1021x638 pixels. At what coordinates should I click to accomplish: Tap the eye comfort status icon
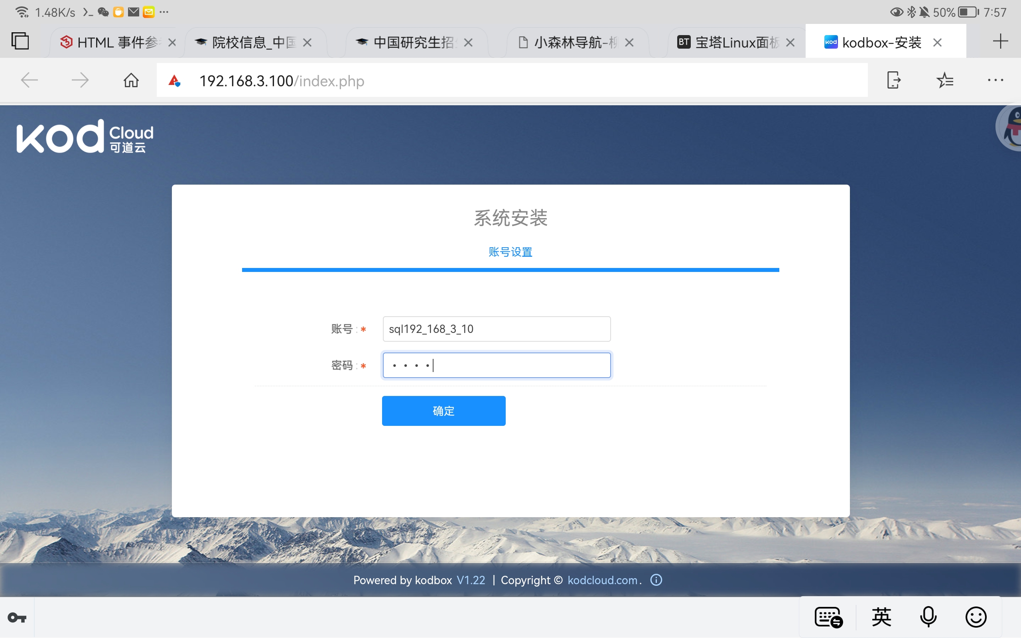(x=897, y=12)
